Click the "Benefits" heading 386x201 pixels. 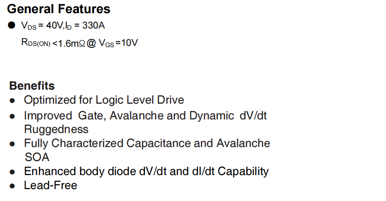point(32,86)
